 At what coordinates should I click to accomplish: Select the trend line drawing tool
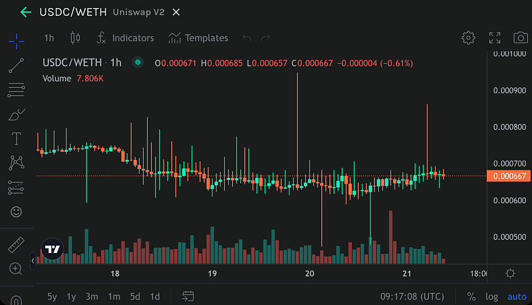[x=16, y=65]
